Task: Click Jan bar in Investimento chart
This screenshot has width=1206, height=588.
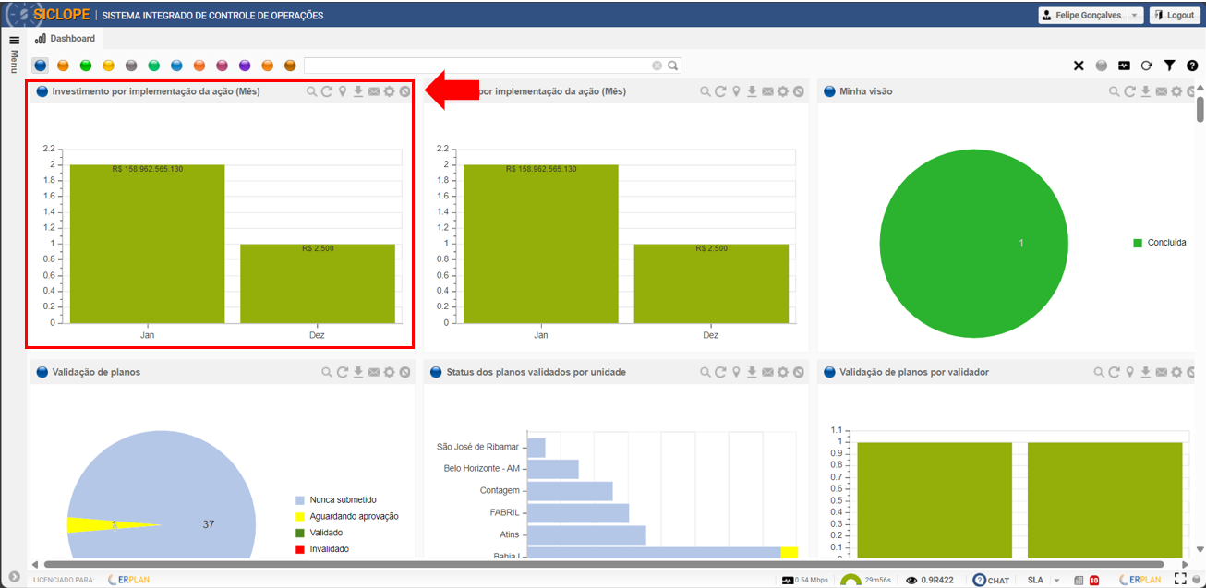Action: (148, 244)
